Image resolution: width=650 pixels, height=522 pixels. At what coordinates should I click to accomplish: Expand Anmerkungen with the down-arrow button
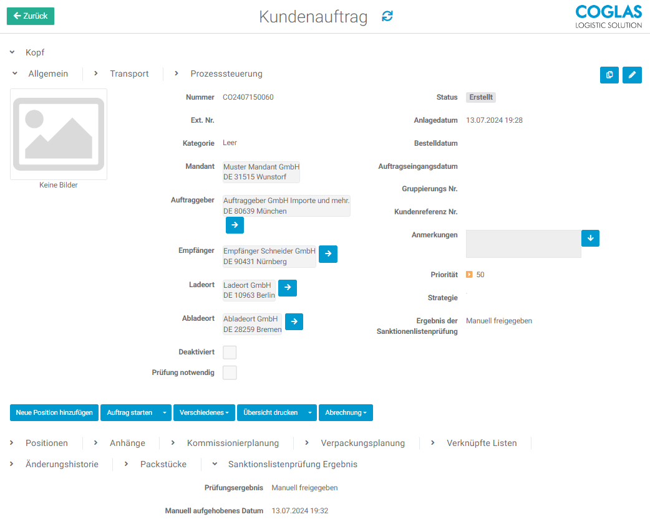coord(590,238)
